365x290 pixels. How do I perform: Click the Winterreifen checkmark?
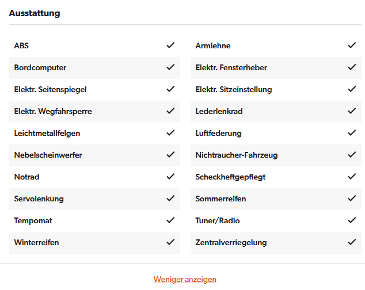click(170, 242)
